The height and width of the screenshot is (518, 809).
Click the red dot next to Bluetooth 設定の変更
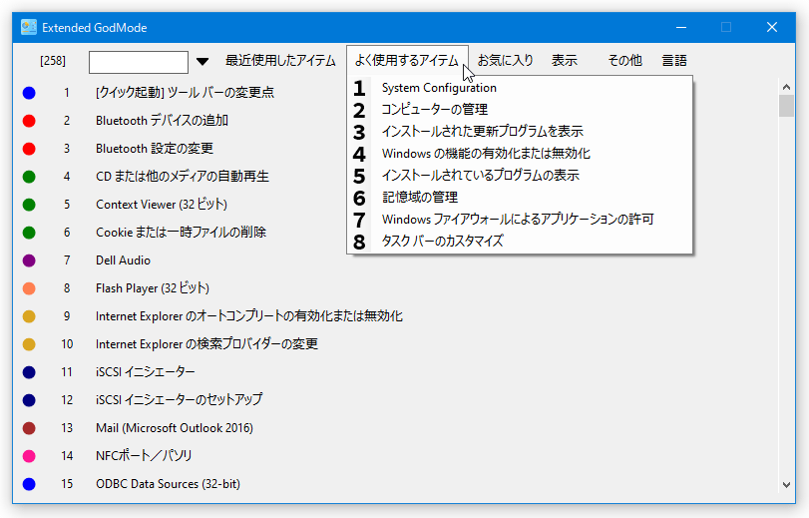[x=29, y=149]
